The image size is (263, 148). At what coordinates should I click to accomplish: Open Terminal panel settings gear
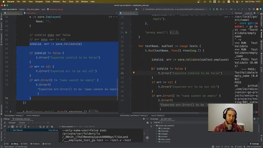click(x=255, y=13)
